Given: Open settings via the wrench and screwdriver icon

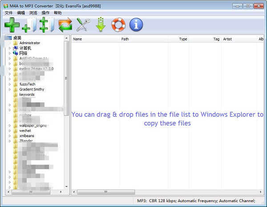Looking at the screenshot, I should pos(83,24).
